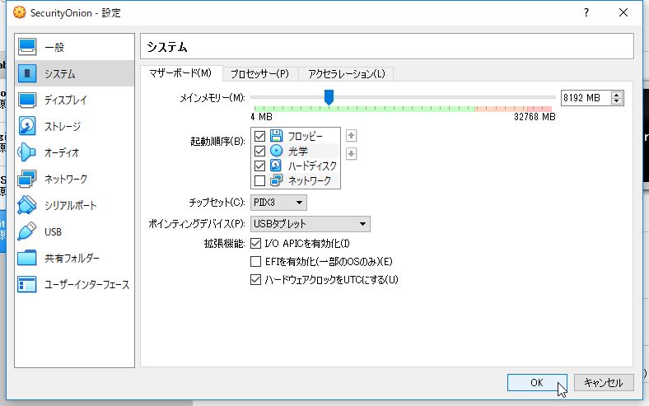Viewport: 649px width, 406px height.
Task: Toggle I/O APICを有効化 checkbox
Action: point(255,243)
